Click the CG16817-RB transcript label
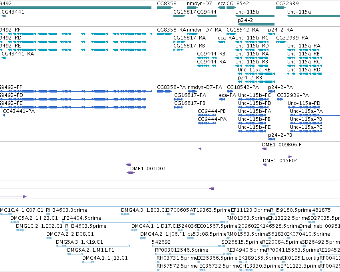This screenshot has width=340, height=272. [x=189, y=46]
